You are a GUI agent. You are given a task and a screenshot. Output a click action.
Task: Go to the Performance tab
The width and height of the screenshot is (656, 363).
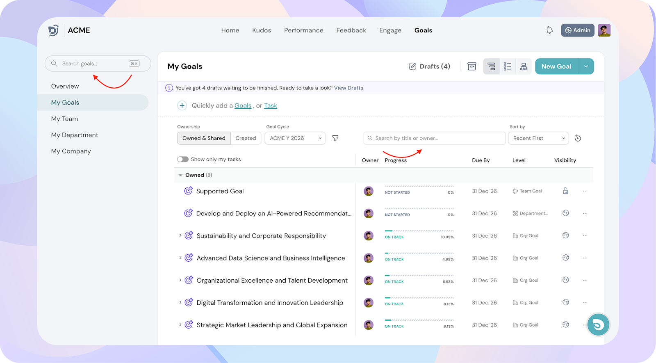[304, 30]
